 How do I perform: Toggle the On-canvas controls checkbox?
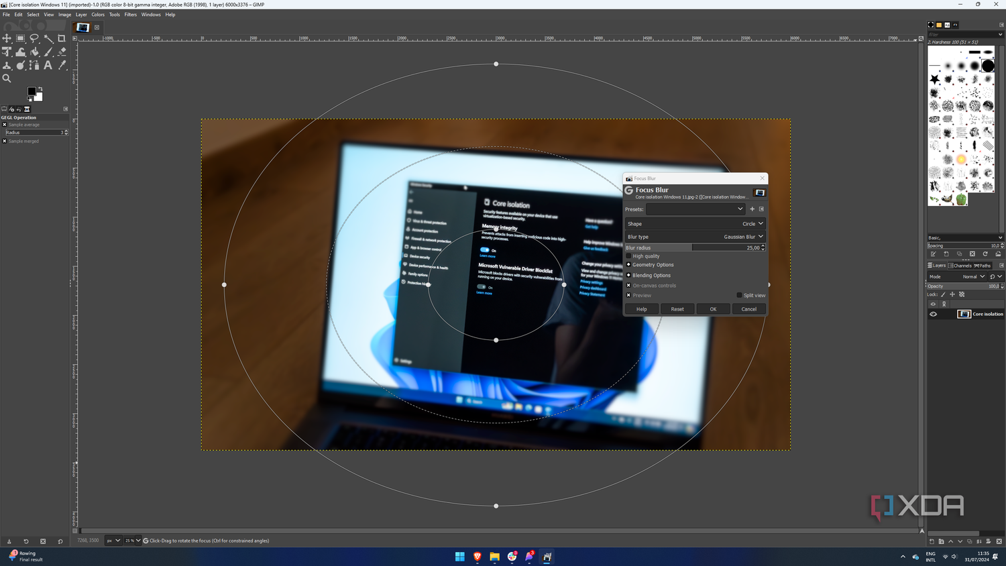tap(628, 286)
